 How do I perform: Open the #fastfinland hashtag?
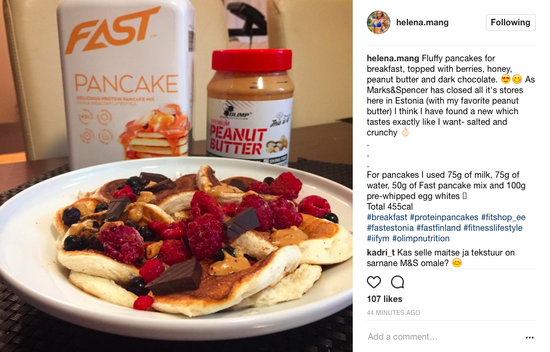(439, 228)
